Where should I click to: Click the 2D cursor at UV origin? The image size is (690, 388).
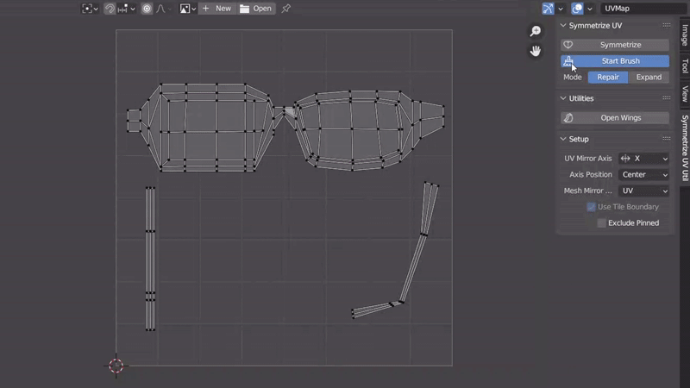(116, 366)
